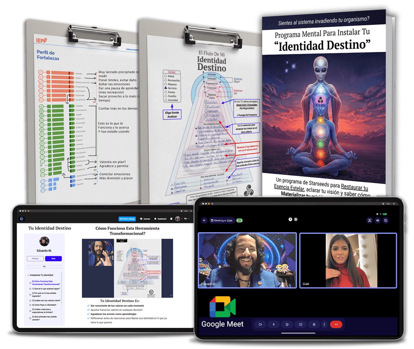Click the face framing icon in Meet
Screen dimensions: 414x349
tap(370, 220)
